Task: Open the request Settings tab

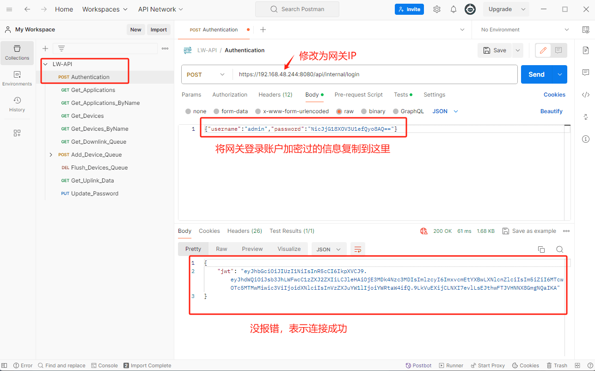Action: click(x=435, y=95)
